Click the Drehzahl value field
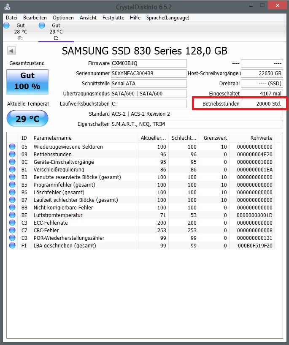Screen dimensions: 289x345 point(262,83)
